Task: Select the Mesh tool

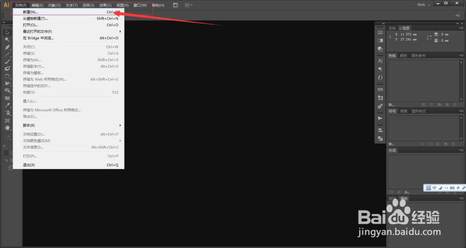Action: (x=7, y=98)
